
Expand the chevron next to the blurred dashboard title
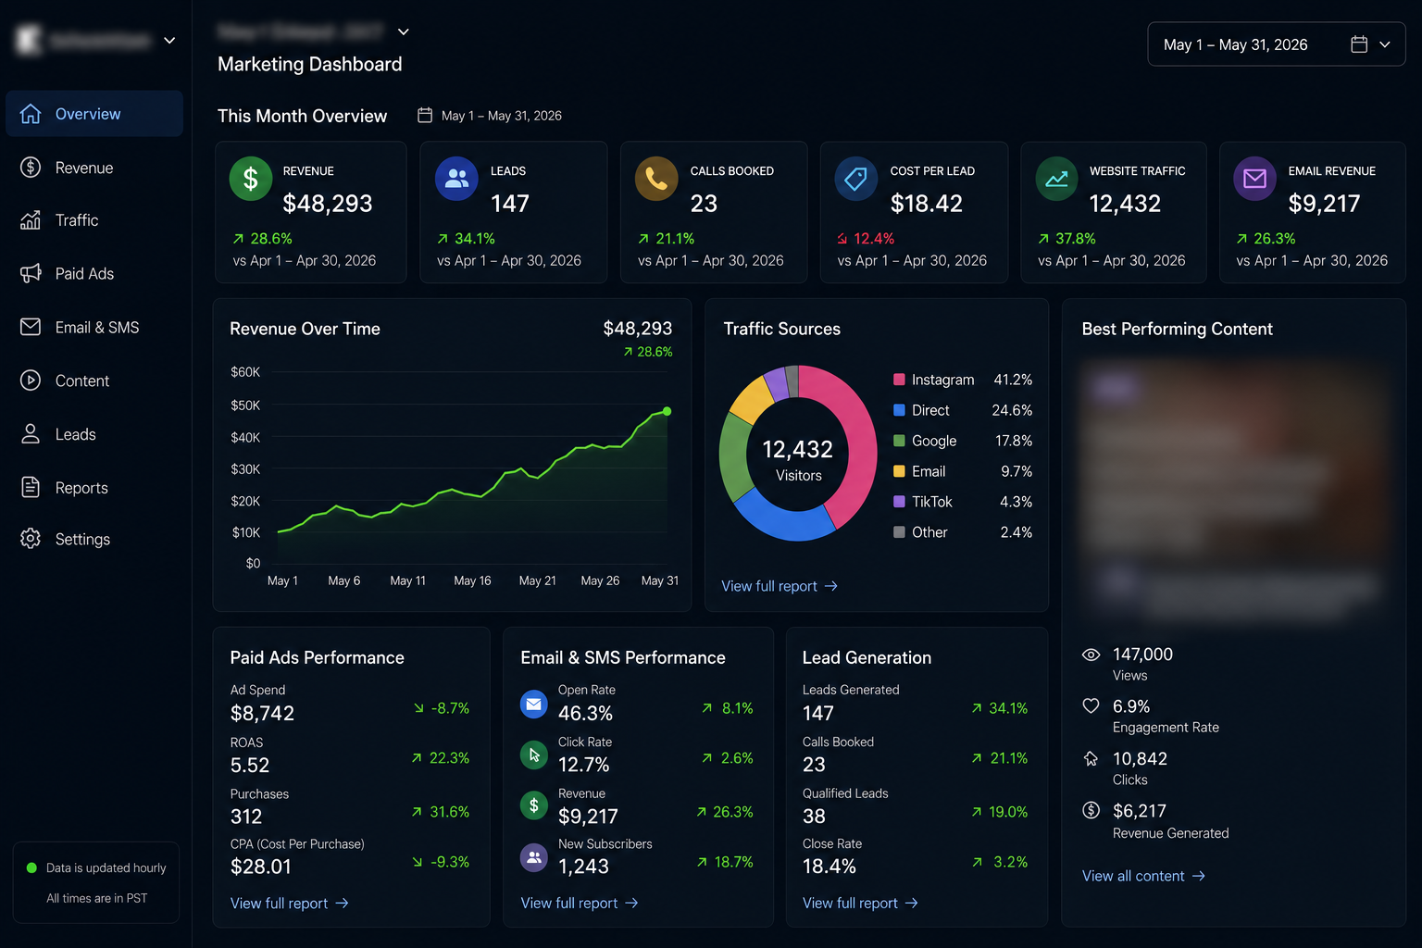coord(404,31)
